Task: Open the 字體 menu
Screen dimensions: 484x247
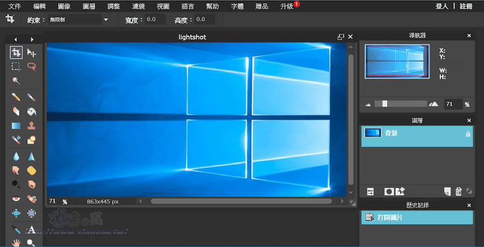Action: [x=237, y=6]
